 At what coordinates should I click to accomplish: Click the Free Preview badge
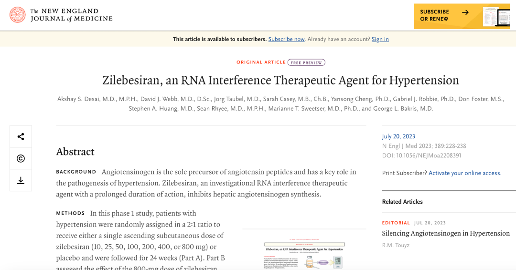click(x=306, y=62)
